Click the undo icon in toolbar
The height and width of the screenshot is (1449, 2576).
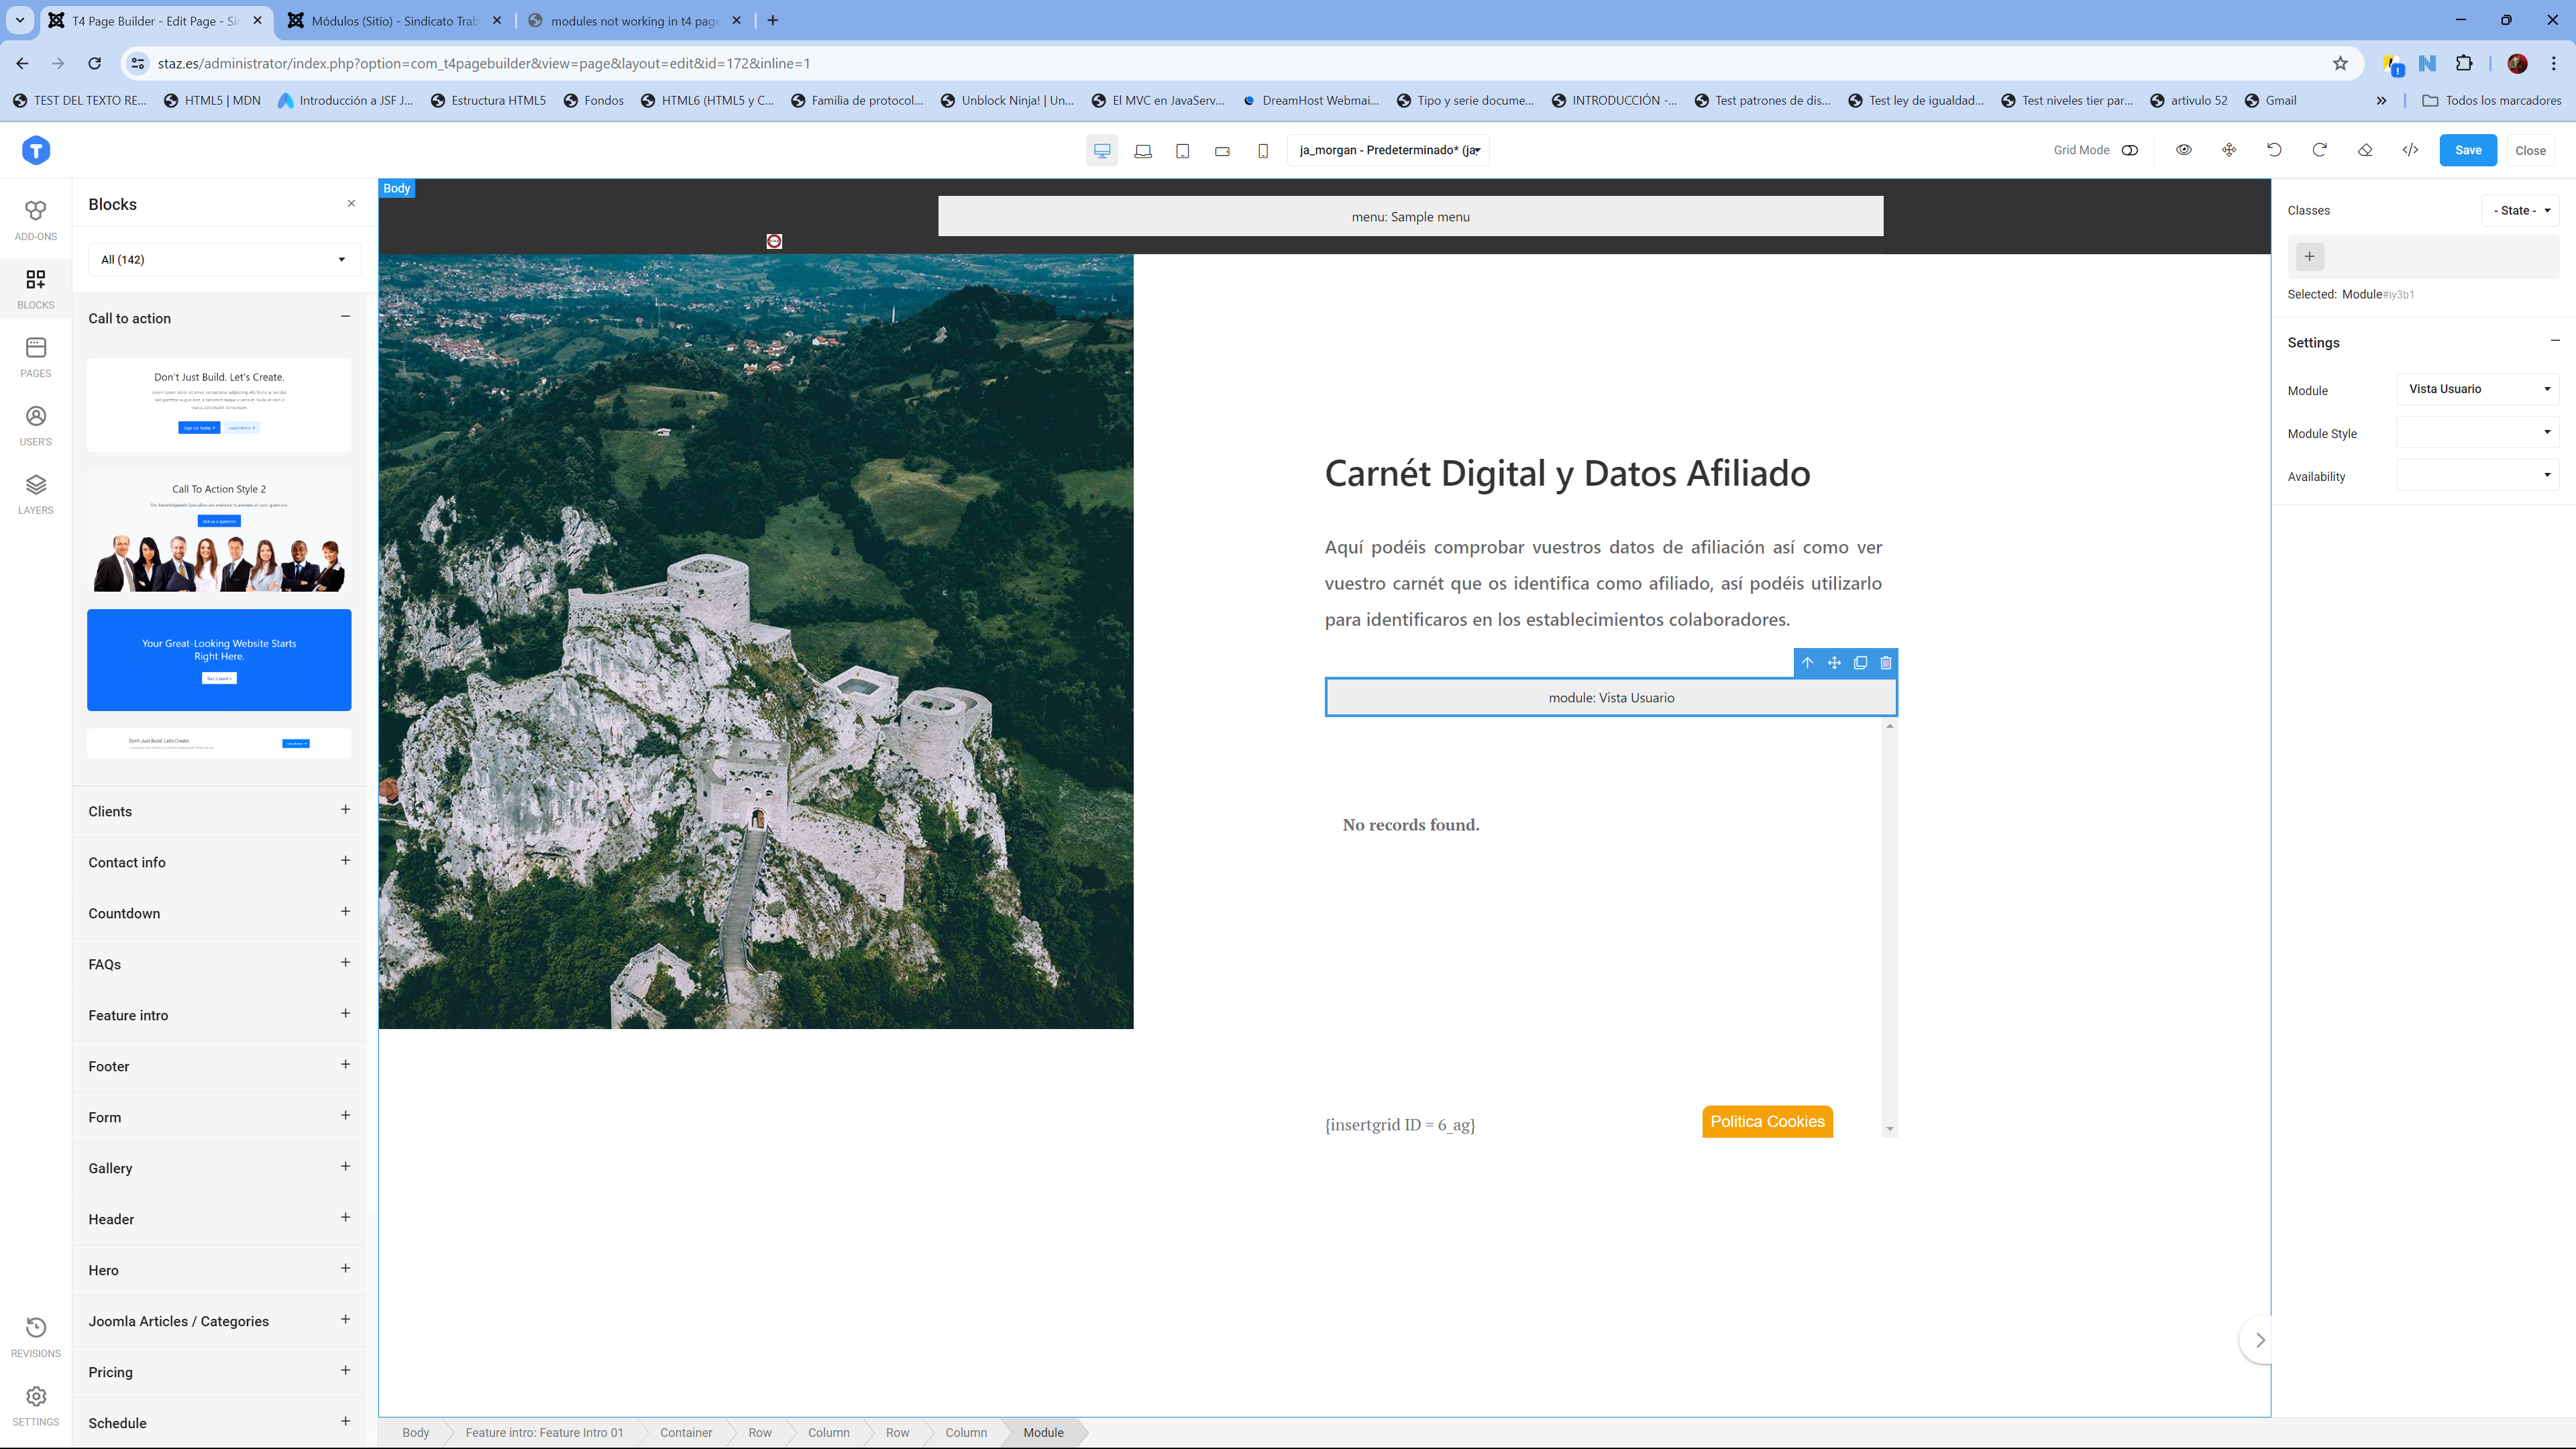pyautogui.click(x=2274, y=150)
